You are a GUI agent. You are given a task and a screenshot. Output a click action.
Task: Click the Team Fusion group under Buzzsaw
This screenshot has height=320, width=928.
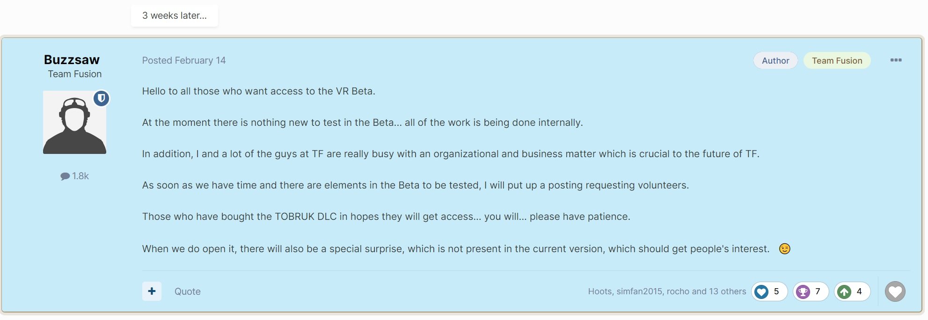click(74, 74)
